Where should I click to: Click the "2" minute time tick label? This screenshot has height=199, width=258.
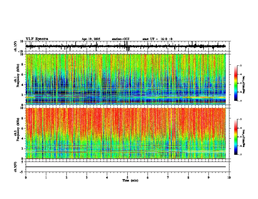[x=66, y=178]
